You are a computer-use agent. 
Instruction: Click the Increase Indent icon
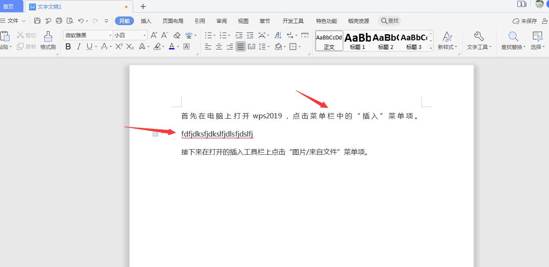click(250, 35)
